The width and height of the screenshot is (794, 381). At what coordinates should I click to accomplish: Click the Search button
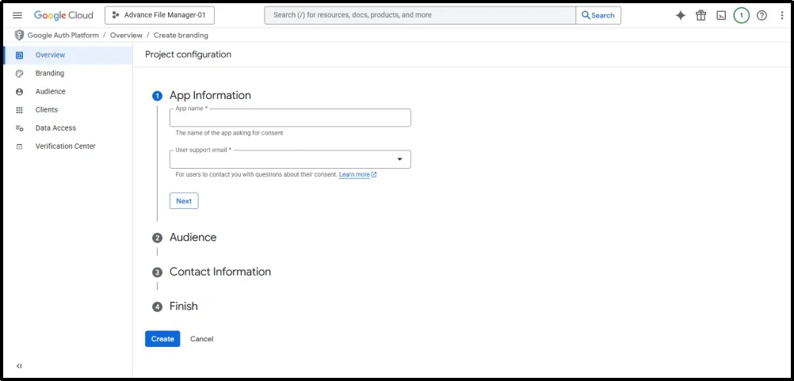[598, 15]
